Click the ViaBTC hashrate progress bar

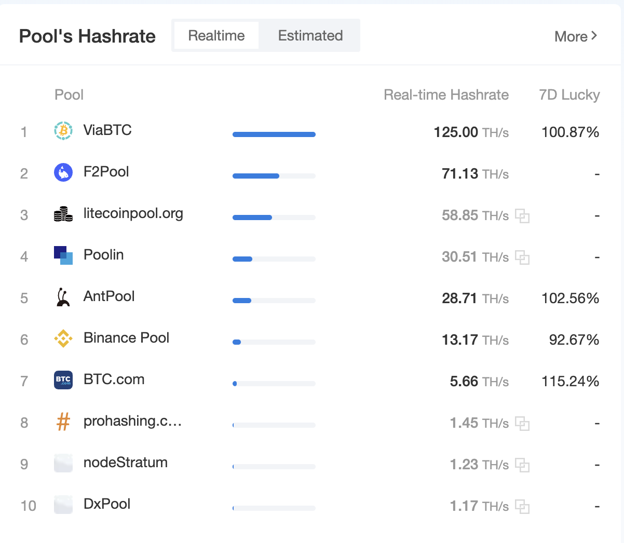pyautogui.click(x=274, y=134)
